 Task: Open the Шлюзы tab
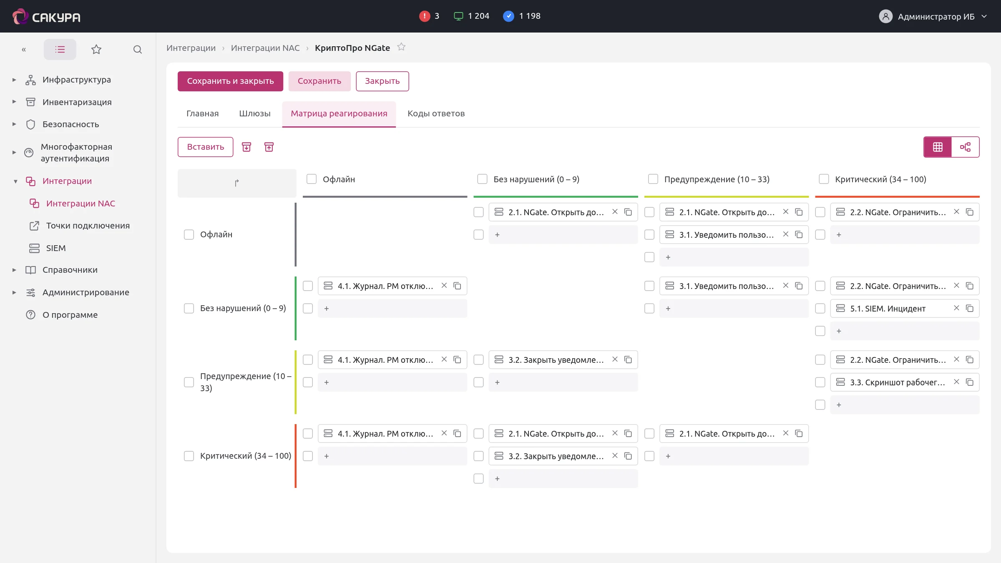(255, 113)
